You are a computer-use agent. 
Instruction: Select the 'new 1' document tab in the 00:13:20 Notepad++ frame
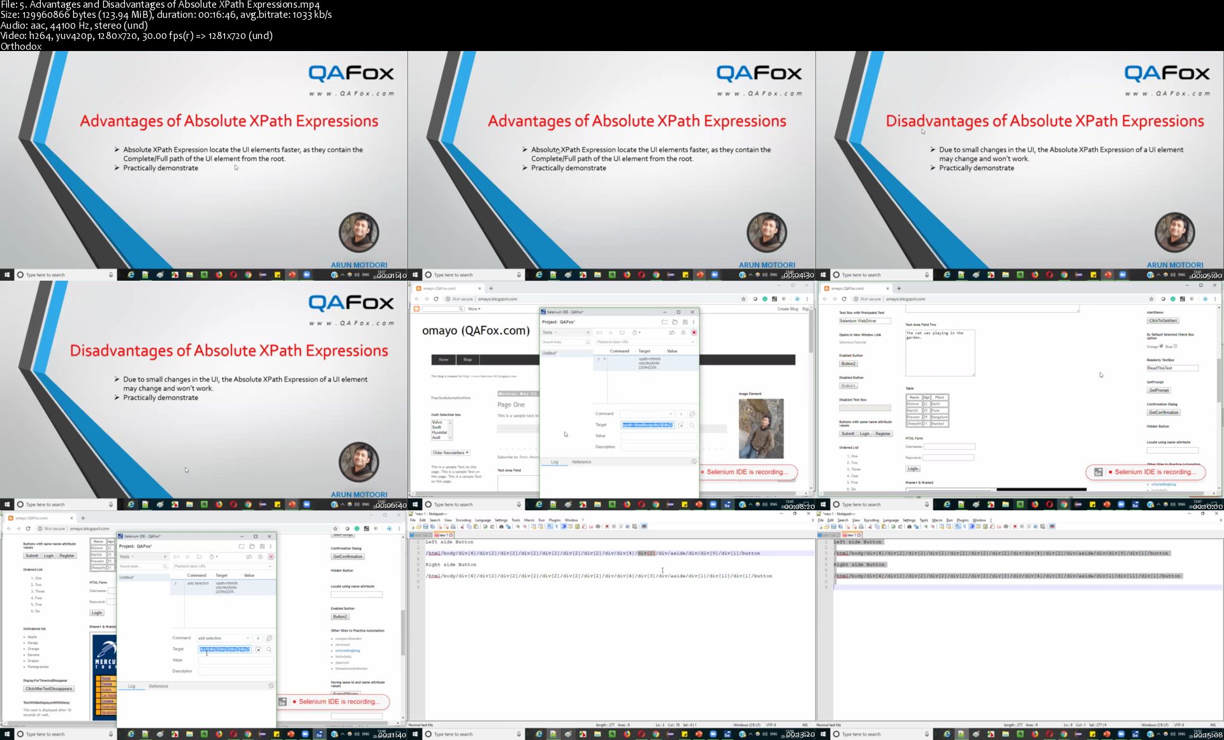[444, 535]
